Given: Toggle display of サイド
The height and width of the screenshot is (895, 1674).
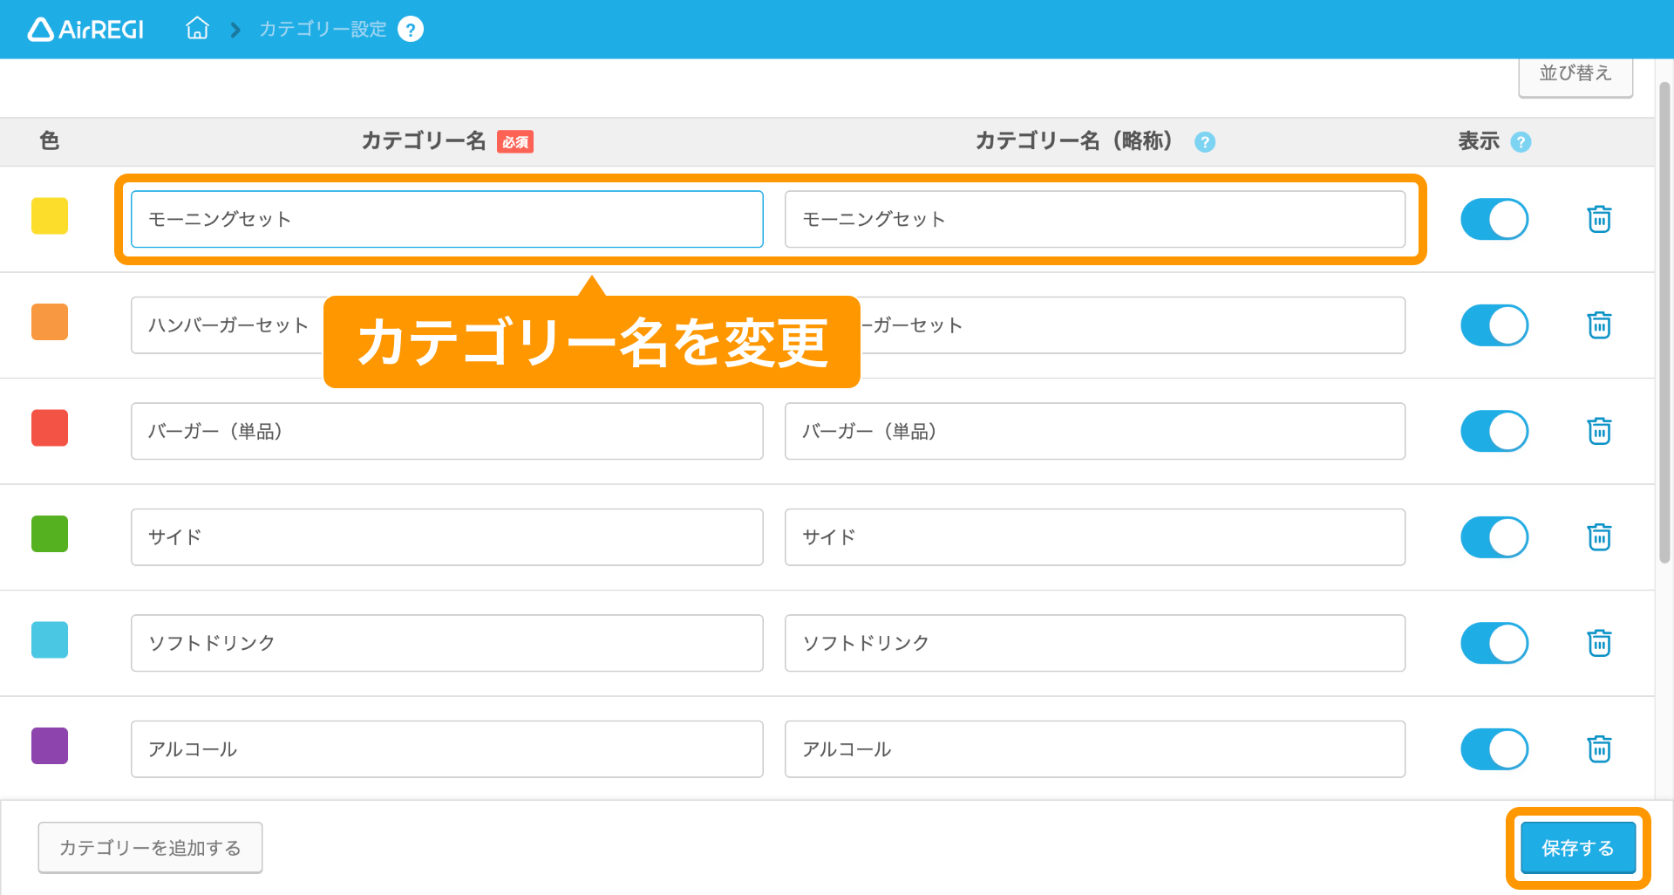Looking at the screenshot, I should click(x=1494, y=537).
